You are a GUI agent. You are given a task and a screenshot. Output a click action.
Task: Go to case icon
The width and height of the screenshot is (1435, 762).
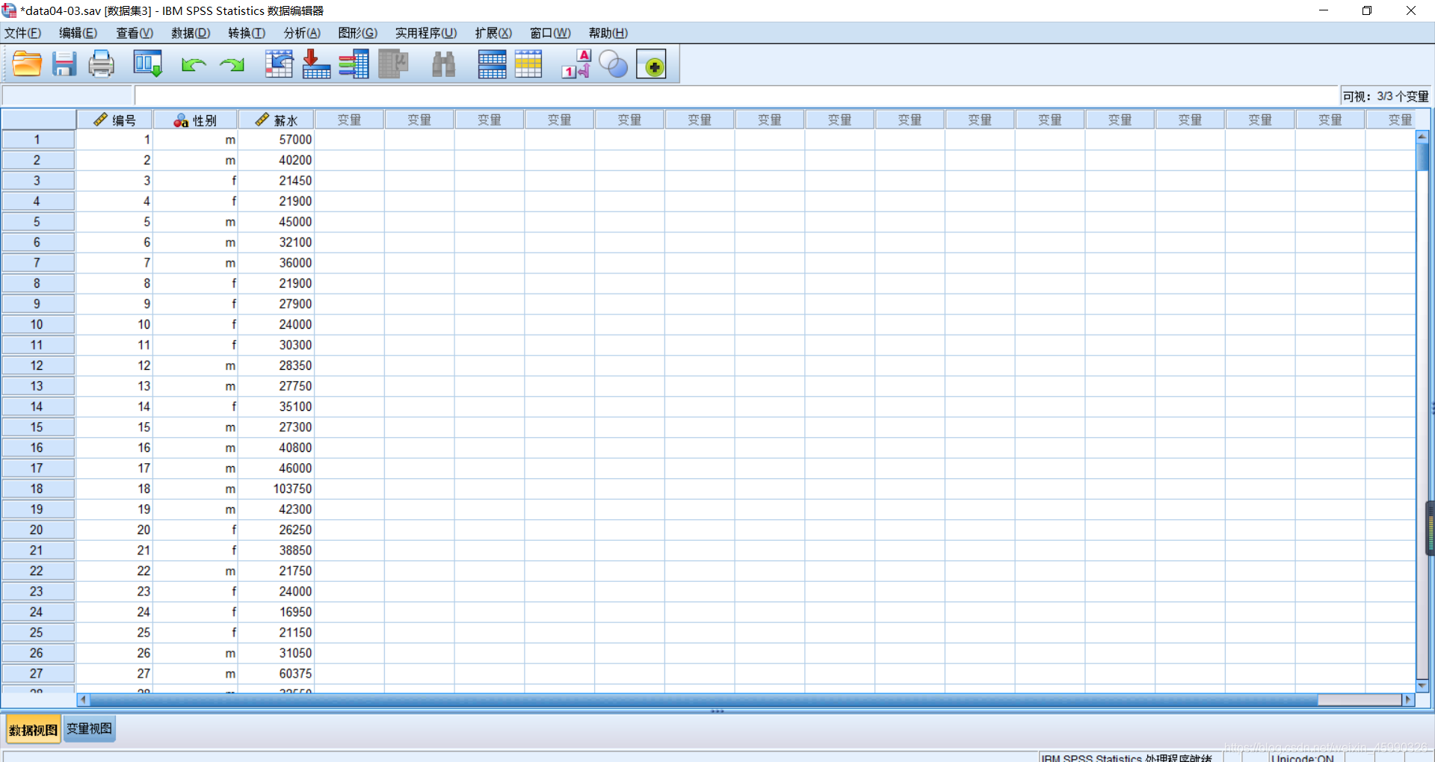pos(279,64)
